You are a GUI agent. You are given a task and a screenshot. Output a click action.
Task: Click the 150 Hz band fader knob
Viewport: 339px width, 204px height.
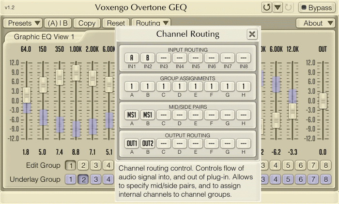pyautogui.click(x=43, y=85)
